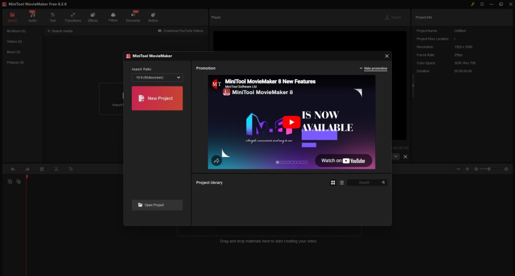Click the Export button in Player
The image size is (515, 276).
pos(393,18)
